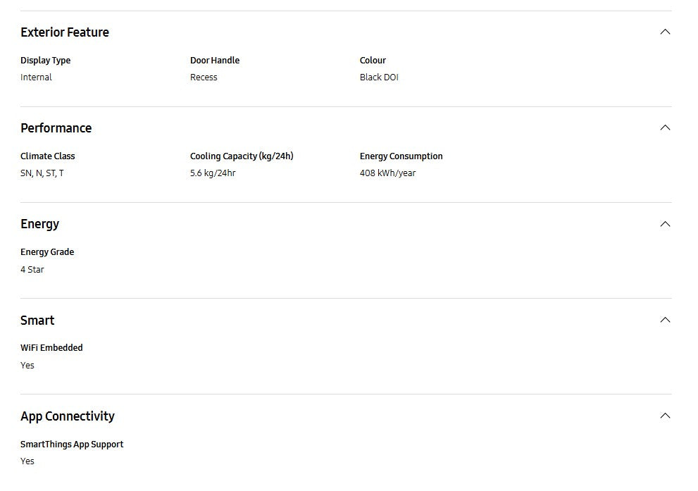Click the WiFi Embedded label
Viewport: 698px width, 491px height.
click(x=51, y=348)
